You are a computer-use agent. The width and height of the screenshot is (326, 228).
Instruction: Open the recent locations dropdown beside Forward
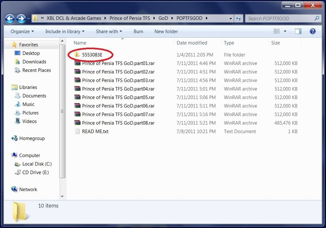(x=28, y=19)
